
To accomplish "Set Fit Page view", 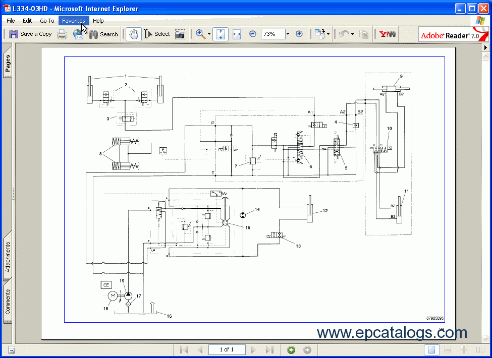I will pos(221,34).
